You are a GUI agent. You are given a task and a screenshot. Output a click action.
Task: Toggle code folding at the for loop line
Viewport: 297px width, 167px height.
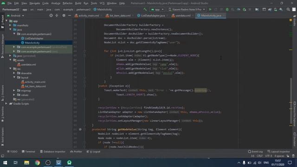point(84,51)
